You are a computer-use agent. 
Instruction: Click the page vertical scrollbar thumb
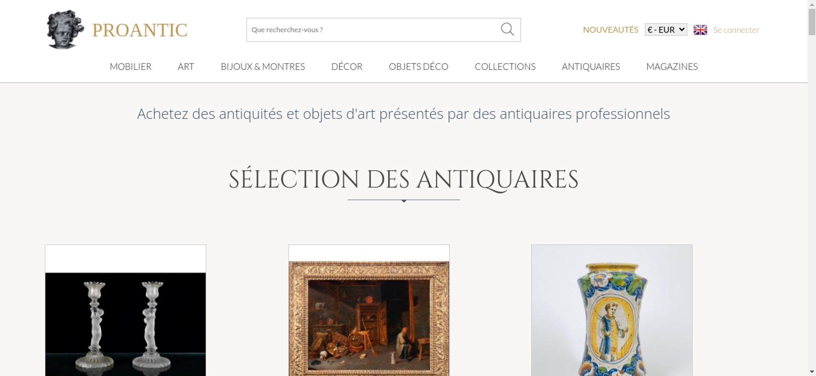812,22
